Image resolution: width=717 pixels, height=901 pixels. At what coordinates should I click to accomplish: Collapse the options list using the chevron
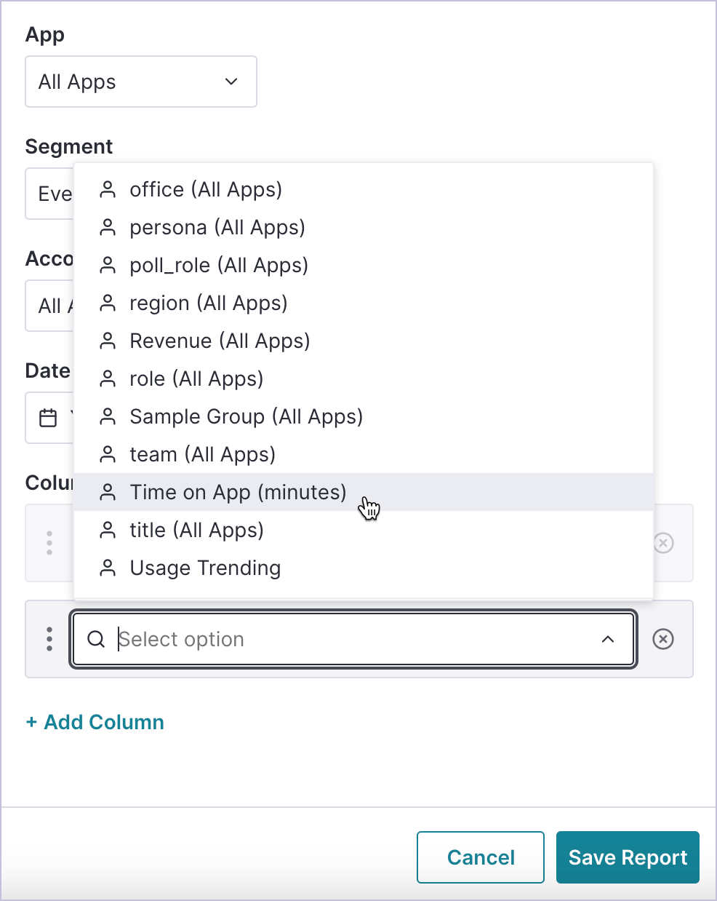pyautogui.click(x=608, y=639)
